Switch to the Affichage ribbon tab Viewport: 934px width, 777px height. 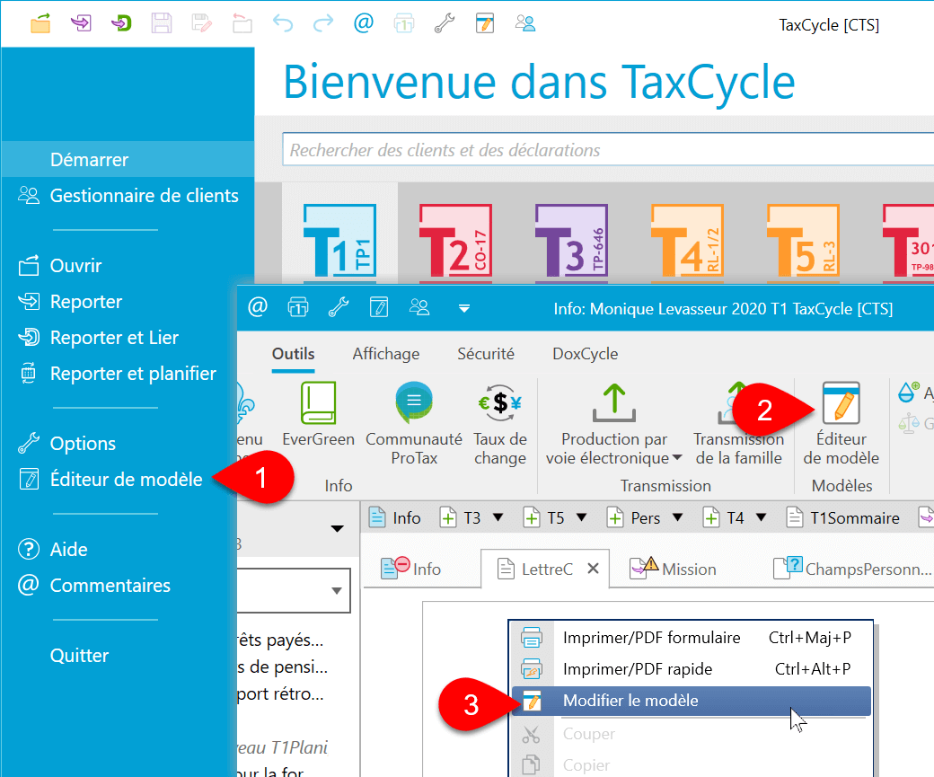click(x=386, y=354)
